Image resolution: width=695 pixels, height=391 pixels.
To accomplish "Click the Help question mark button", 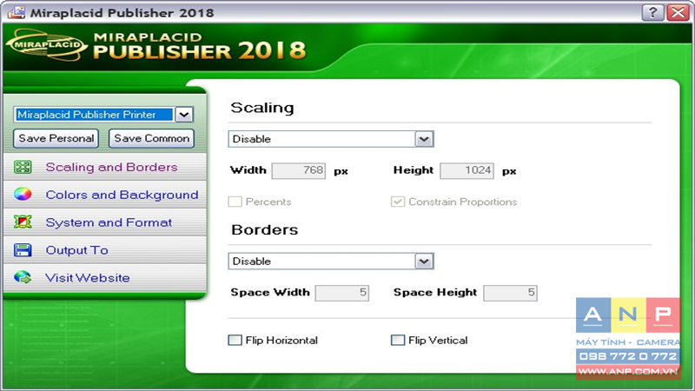I will [x=653, y=12].
